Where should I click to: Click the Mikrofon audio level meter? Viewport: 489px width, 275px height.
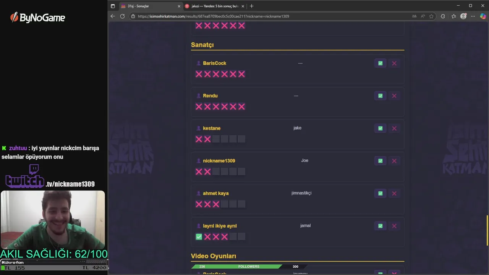(54, 265)
